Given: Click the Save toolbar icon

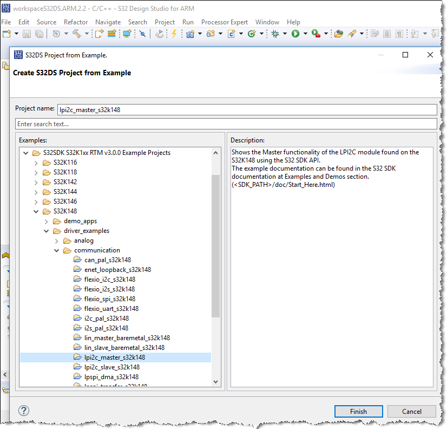Looking at the screenshot, I should pyautogui.click(x=27, y=34).
